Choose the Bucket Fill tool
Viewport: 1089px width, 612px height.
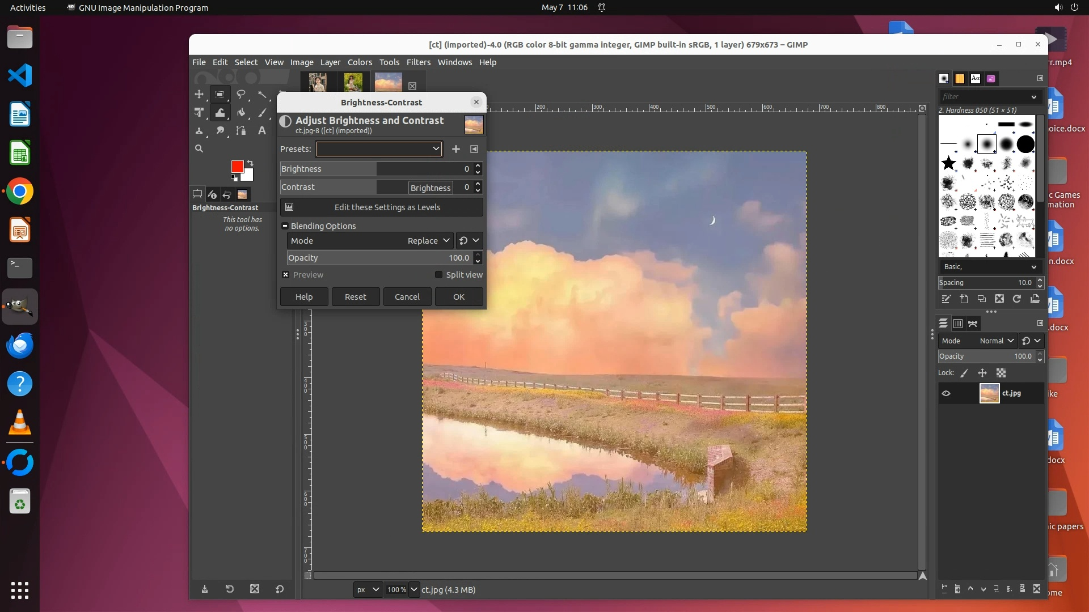[241, 112]
